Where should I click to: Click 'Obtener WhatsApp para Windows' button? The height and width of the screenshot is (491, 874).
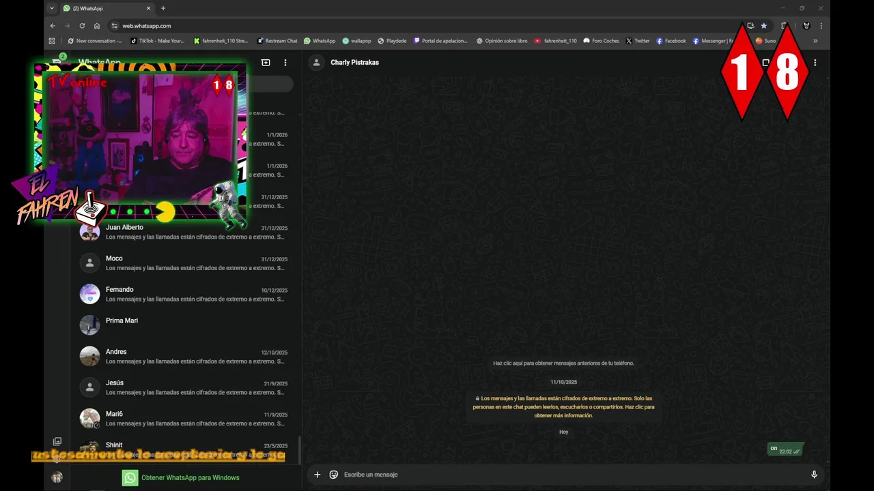pos(181,478)
